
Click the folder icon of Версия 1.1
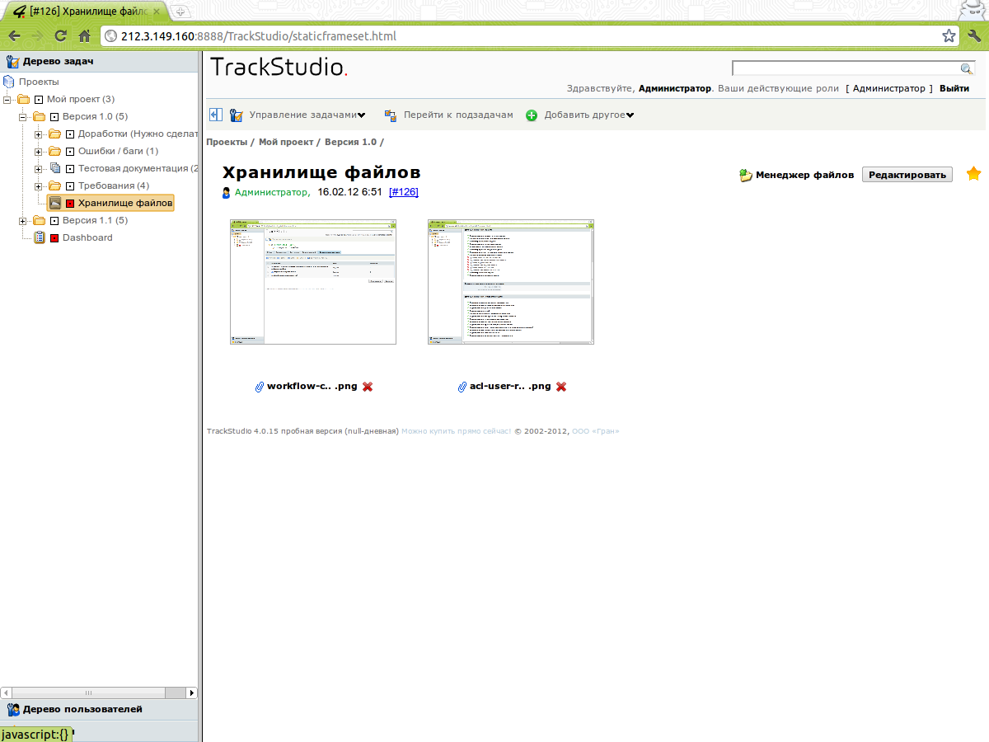(x=40, y=220)
